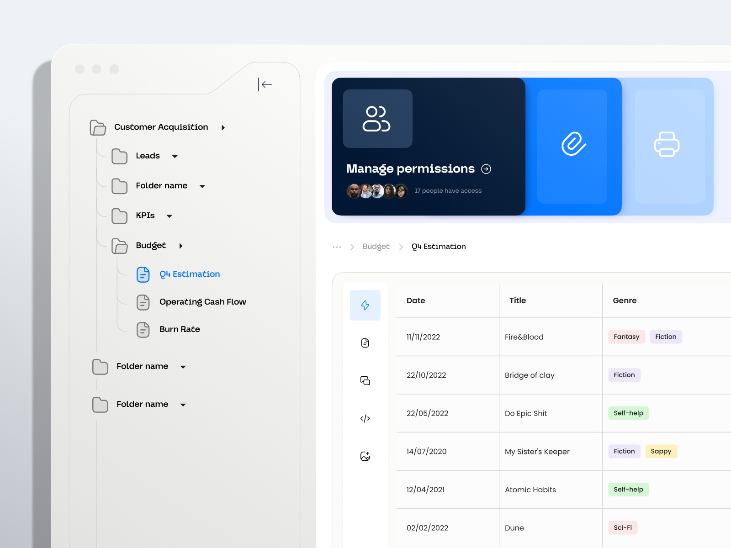Open the comments chat icon in sidebar
This screenshot has width=731, height=548.
click(x=365, y=380)
